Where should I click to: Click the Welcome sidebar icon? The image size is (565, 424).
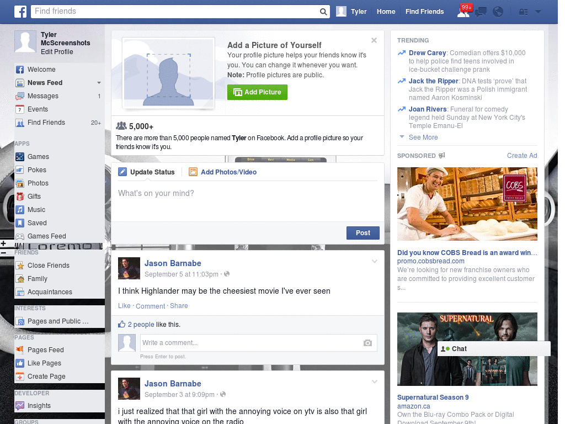click(x=20, y=70)
